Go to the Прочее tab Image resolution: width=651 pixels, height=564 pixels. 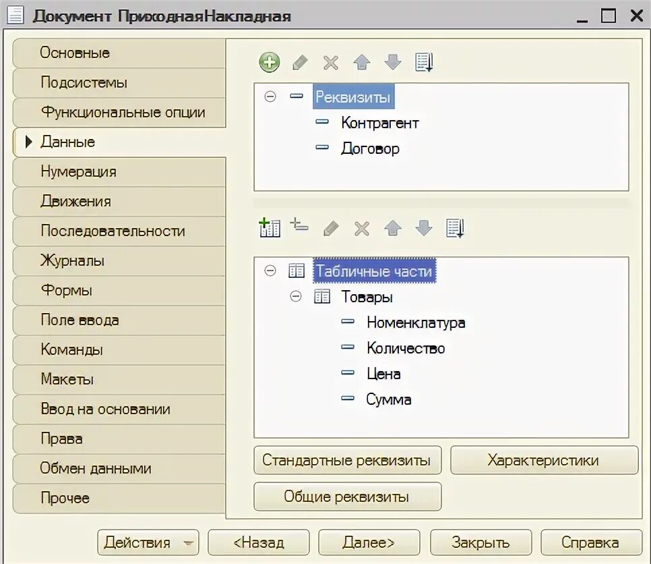coord(119,499)
